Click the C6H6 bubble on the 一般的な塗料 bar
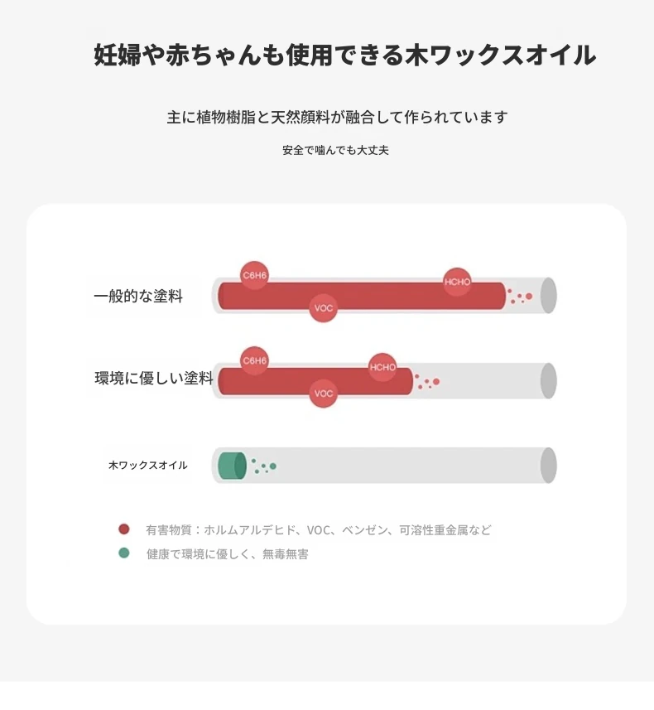 tap(255, 275)
